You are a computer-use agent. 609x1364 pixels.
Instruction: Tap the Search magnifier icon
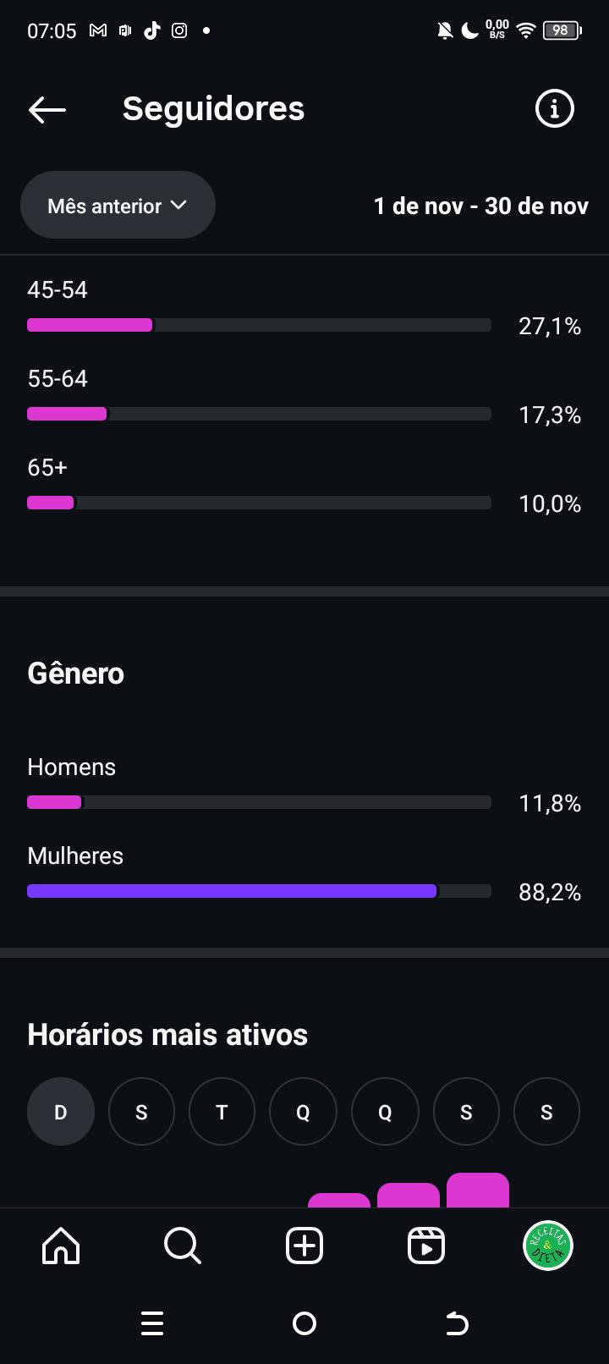point(182,1246)
